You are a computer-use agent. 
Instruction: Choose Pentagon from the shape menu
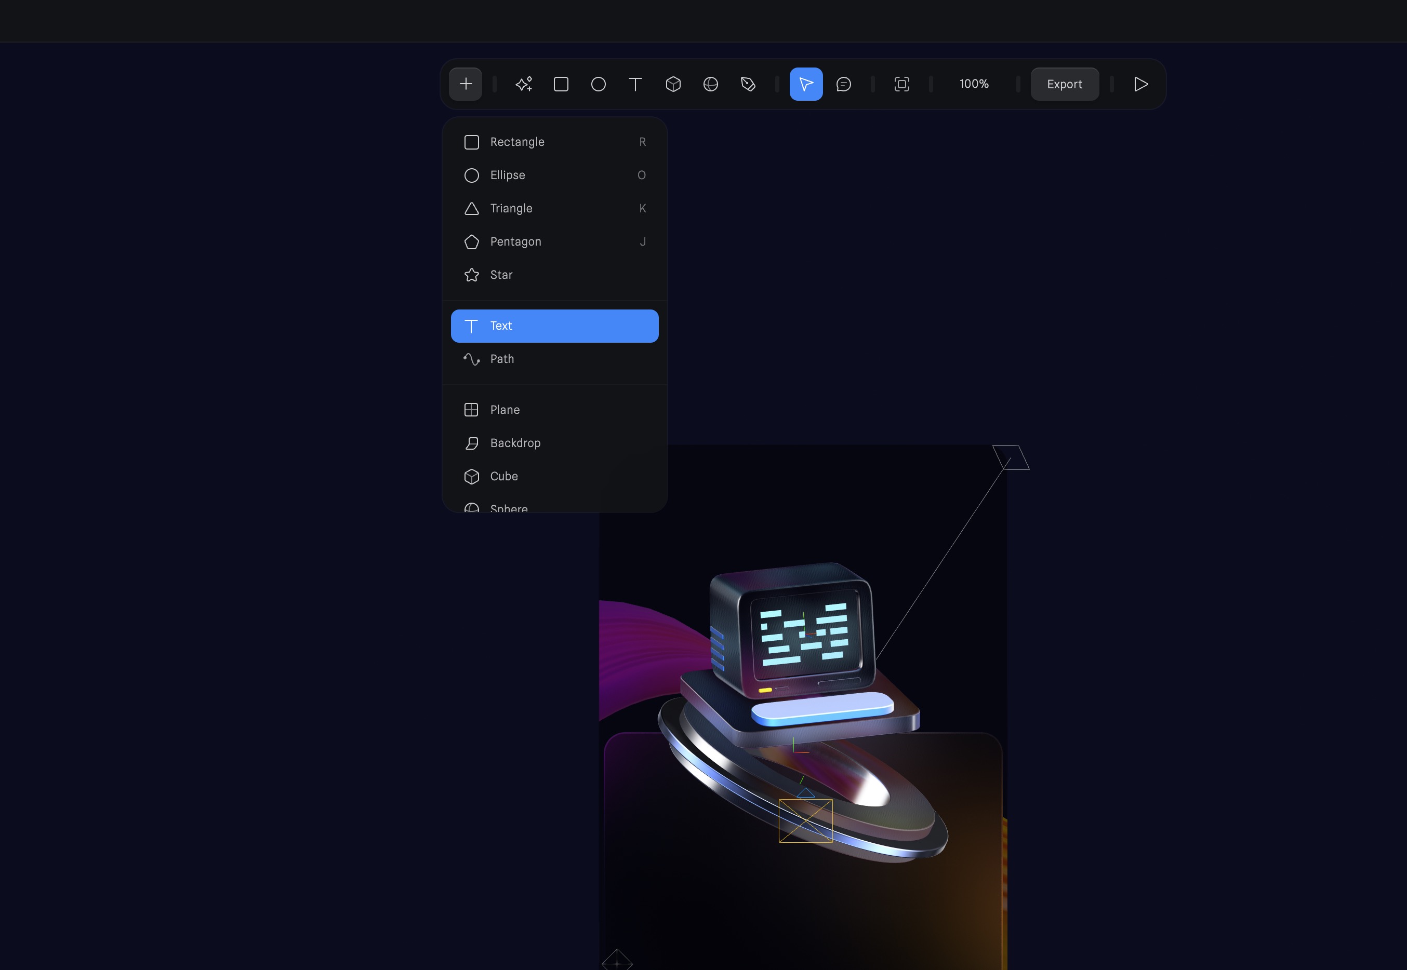515,241
